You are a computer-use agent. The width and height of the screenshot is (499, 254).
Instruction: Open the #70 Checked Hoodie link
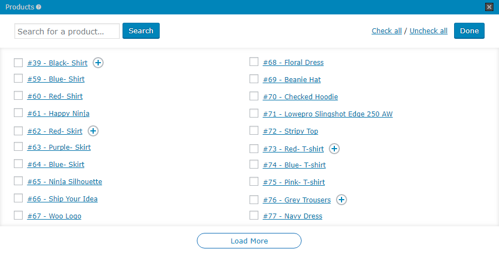pos(300,96)
